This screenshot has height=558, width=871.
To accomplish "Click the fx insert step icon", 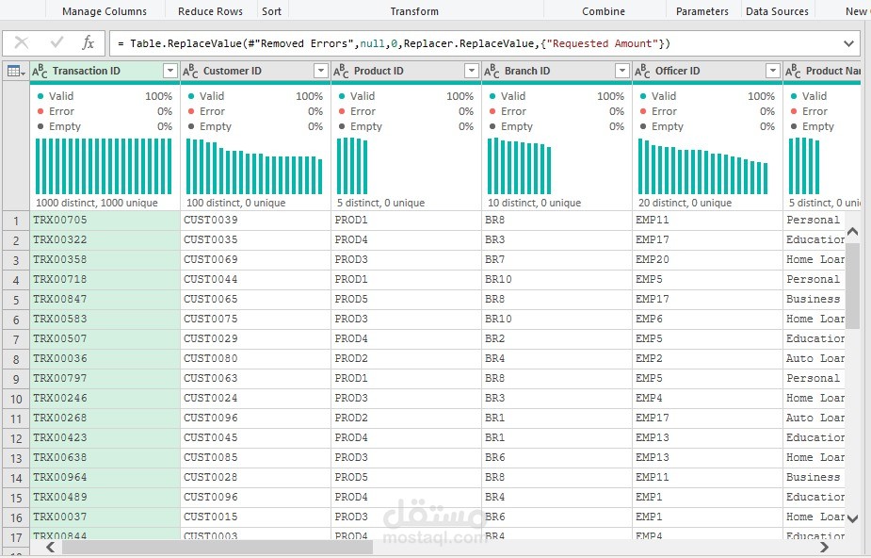I will 88,42.
